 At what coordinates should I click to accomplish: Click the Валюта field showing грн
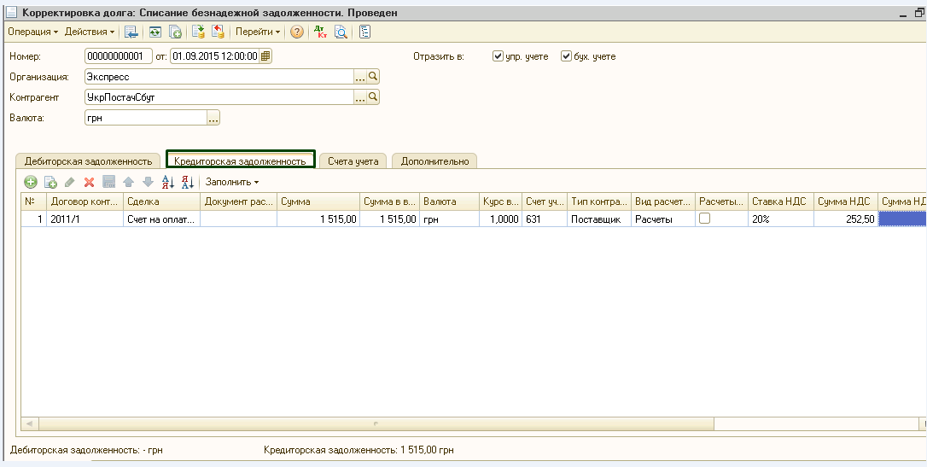coord(146,118)
